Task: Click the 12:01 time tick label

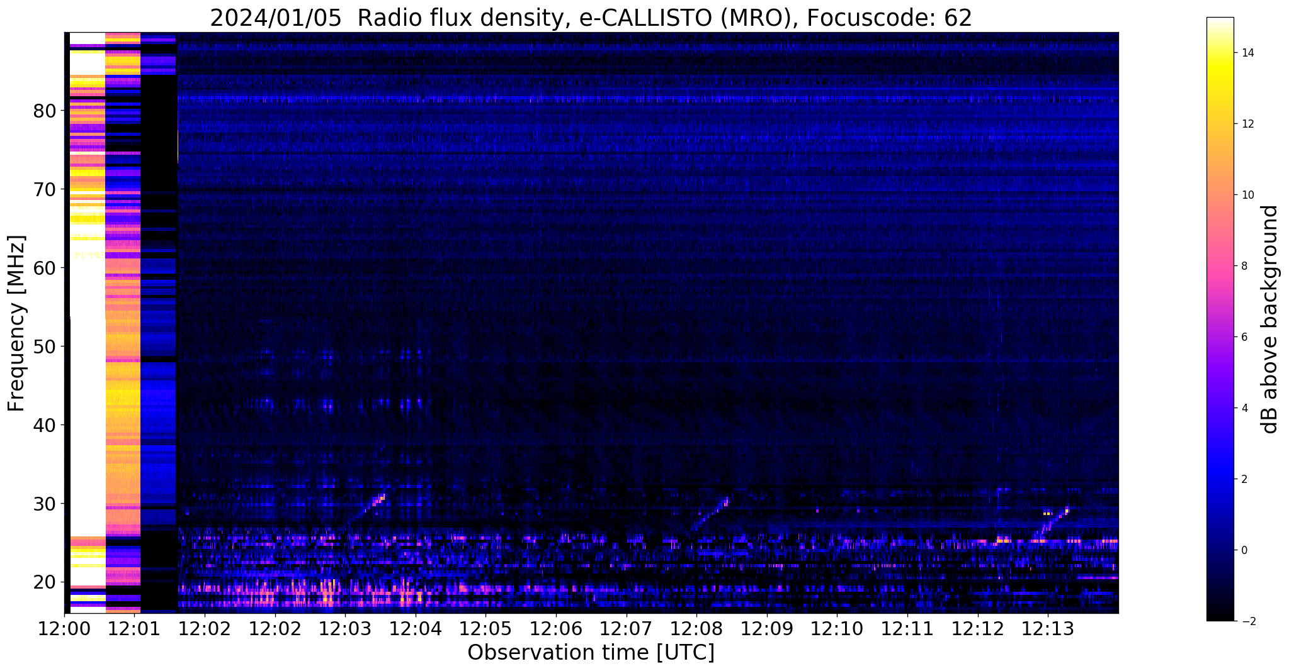Action: (134, 629)
